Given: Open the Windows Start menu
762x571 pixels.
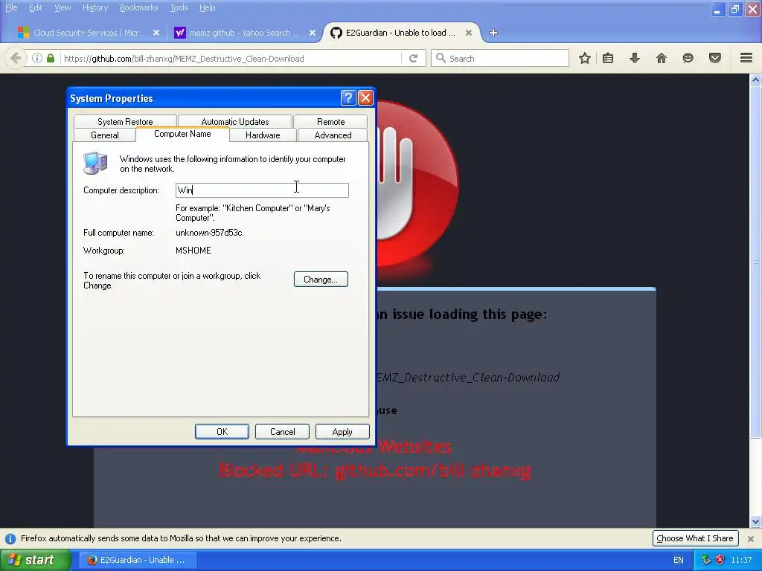Looking at the screenshot, I should pos(36,560).
